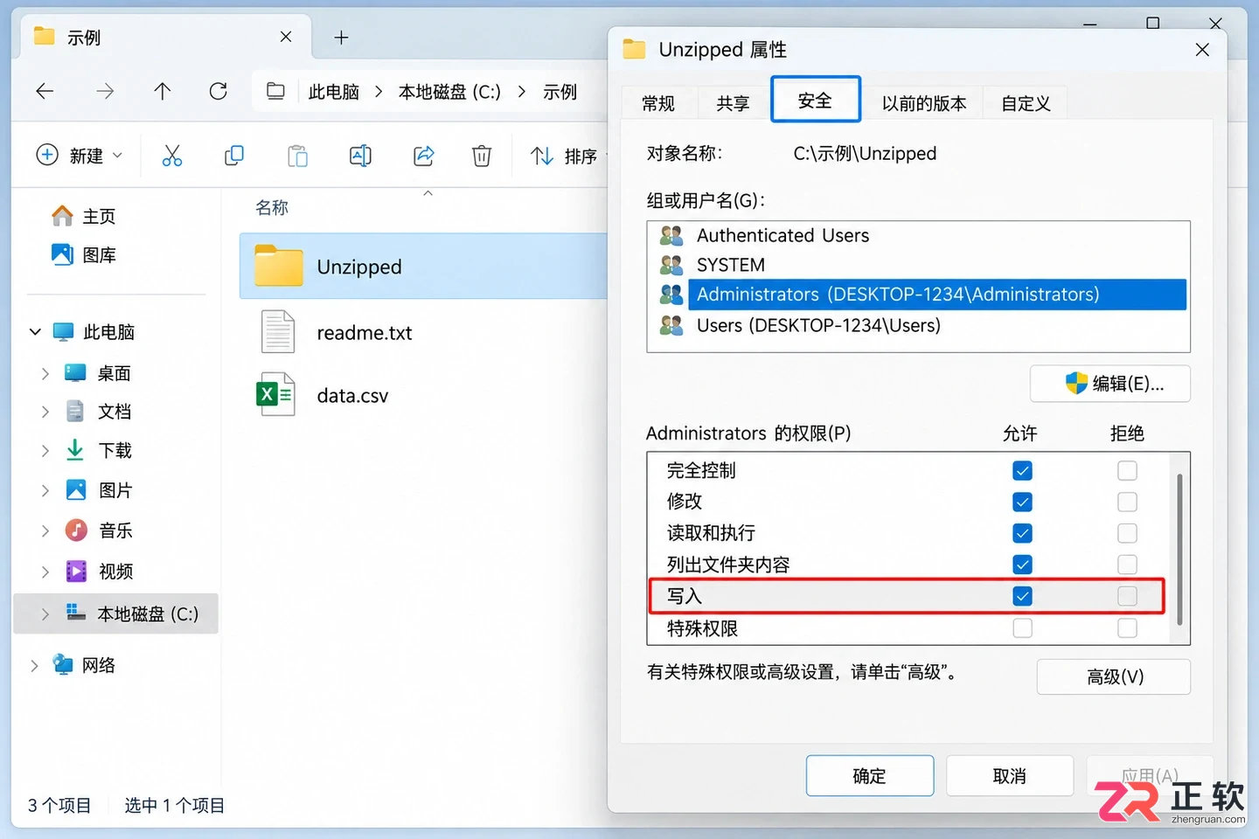1259x839 pixels.
Task: Click the Copy icon in Explorer toolbar
Action: click(x=234, y=156)
